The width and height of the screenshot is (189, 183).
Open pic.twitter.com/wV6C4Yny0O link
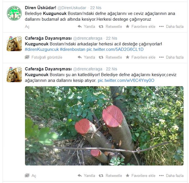[126, 80]
